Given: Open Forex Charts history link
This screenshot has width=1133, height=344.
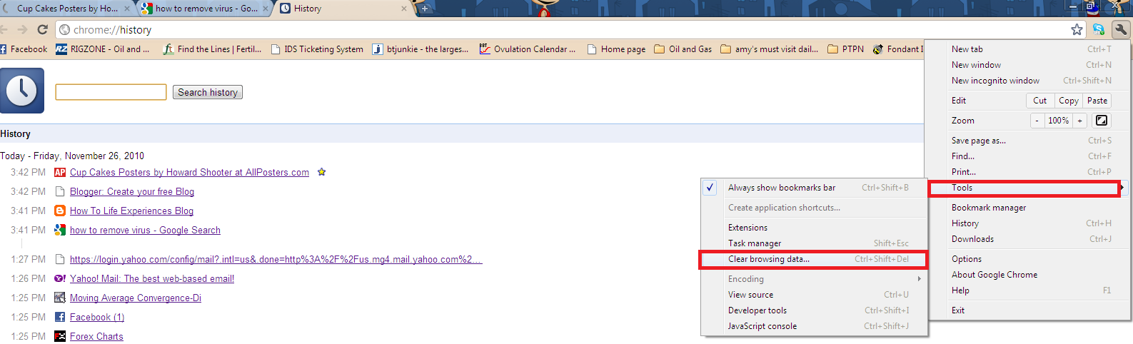Looking at the screenshot, I should pyautogui.click(x=96, y=336).
